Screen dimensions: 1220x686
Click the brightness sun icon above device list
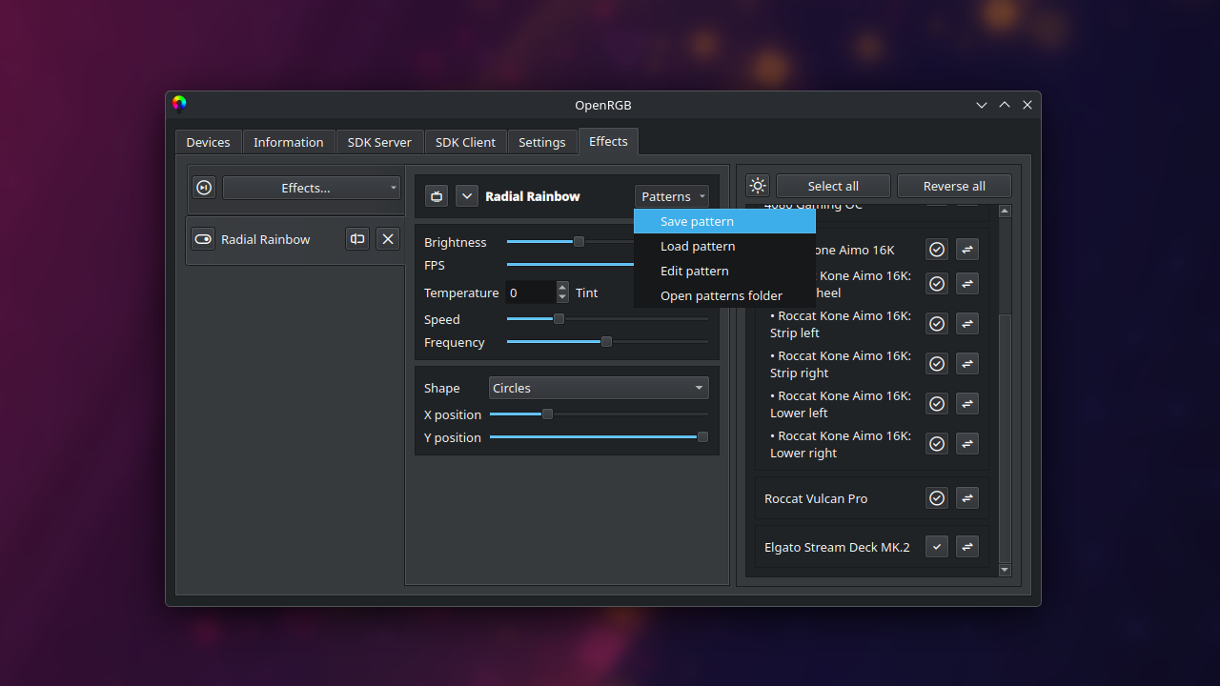[x=758, y=186]
